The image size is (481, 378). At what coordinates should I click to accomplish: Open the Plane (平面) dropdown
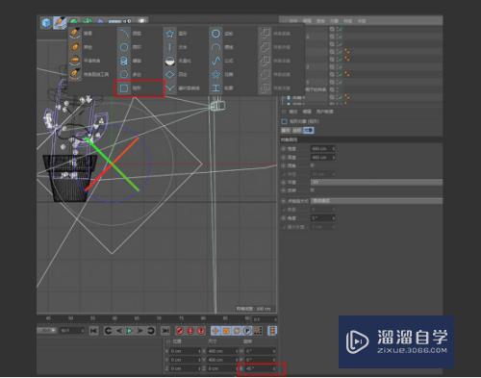pyautogui.click(x=376, y=182)
